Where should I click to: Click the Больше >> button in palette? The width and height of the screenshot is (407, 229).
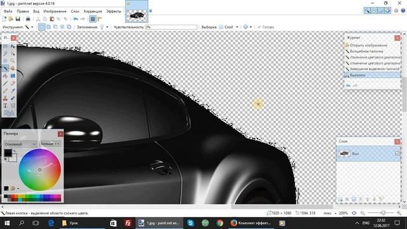pyautogui.click(x=50, y=144)
